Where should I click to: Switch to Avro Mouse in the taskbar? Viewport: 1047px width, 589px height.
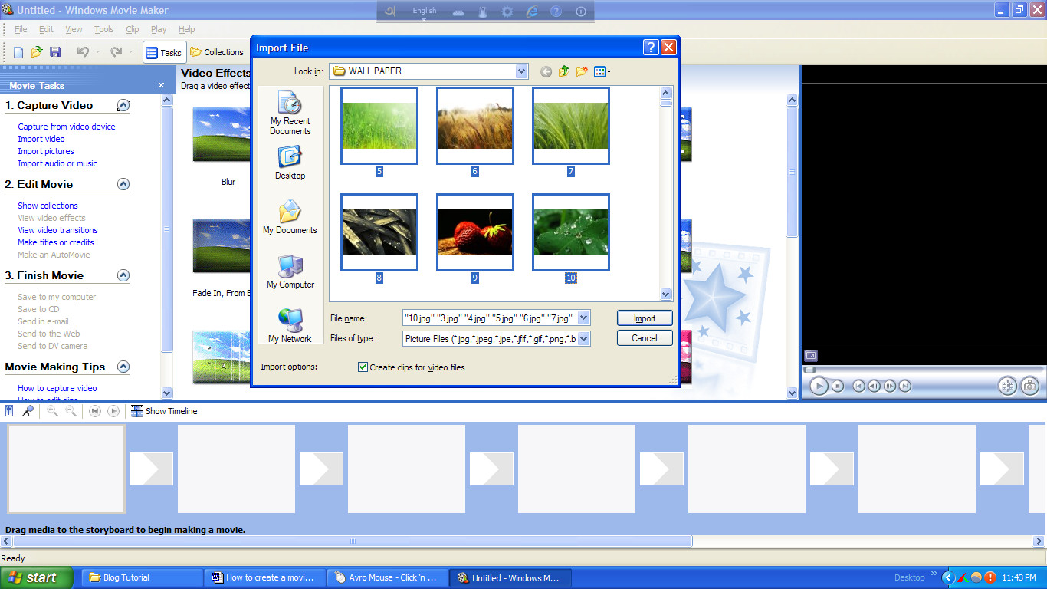(x=388, y=577)
